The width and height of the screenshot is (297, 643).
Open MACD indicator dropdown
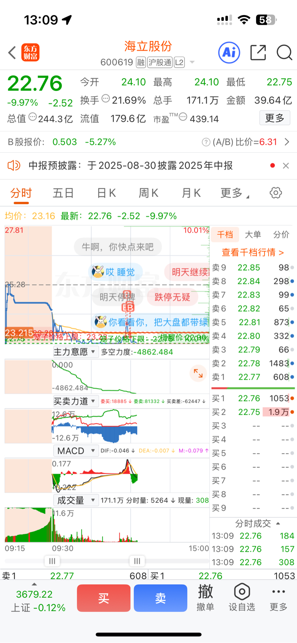coord(75,451)
